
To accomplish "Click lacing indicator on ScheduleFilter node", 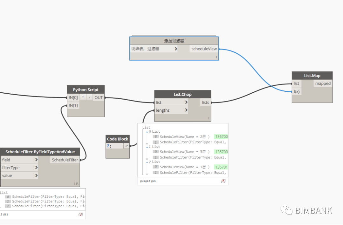I will coord(76,184).
